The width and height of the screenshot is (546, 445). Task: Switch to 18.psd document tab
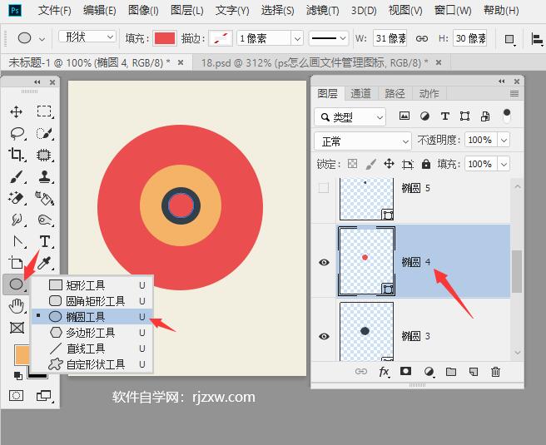pos(314,63)
